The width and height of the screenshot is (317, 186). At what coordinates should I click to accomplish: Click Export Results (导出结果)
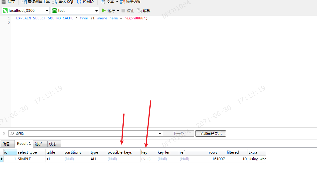point(130,2)
